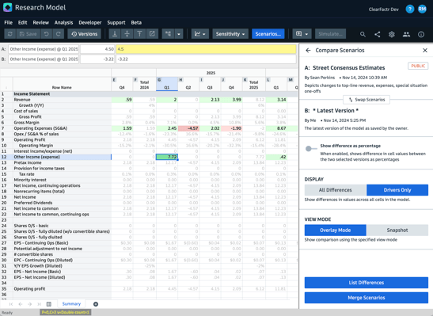Click the Save toolbar button
Viewport: 433px width, 316px height.
pyautogui.click(x=28, y=34)
